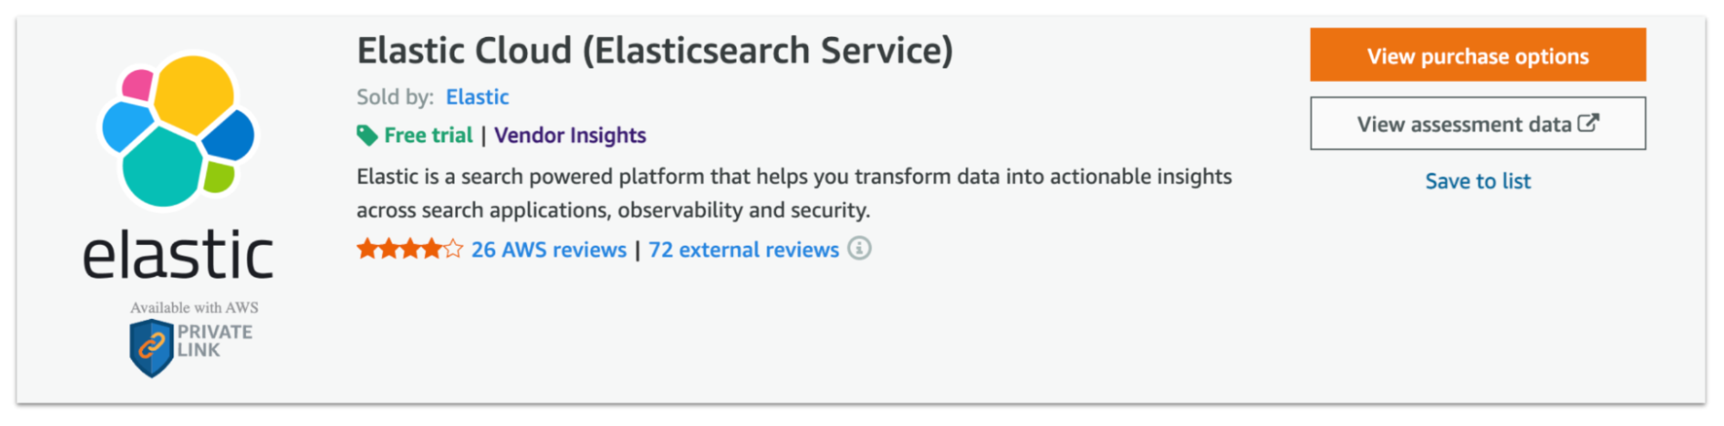The width and height of the screenshot is (1724, 426).
Task: Open the Elastic seller link
Action: [x=477, y=97]
